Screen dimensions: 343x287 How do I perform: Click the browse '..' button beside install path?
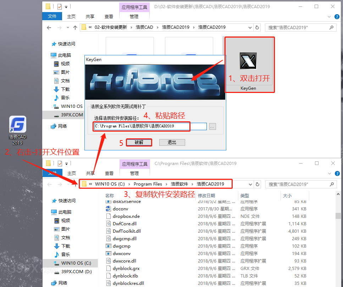point(212,126)
